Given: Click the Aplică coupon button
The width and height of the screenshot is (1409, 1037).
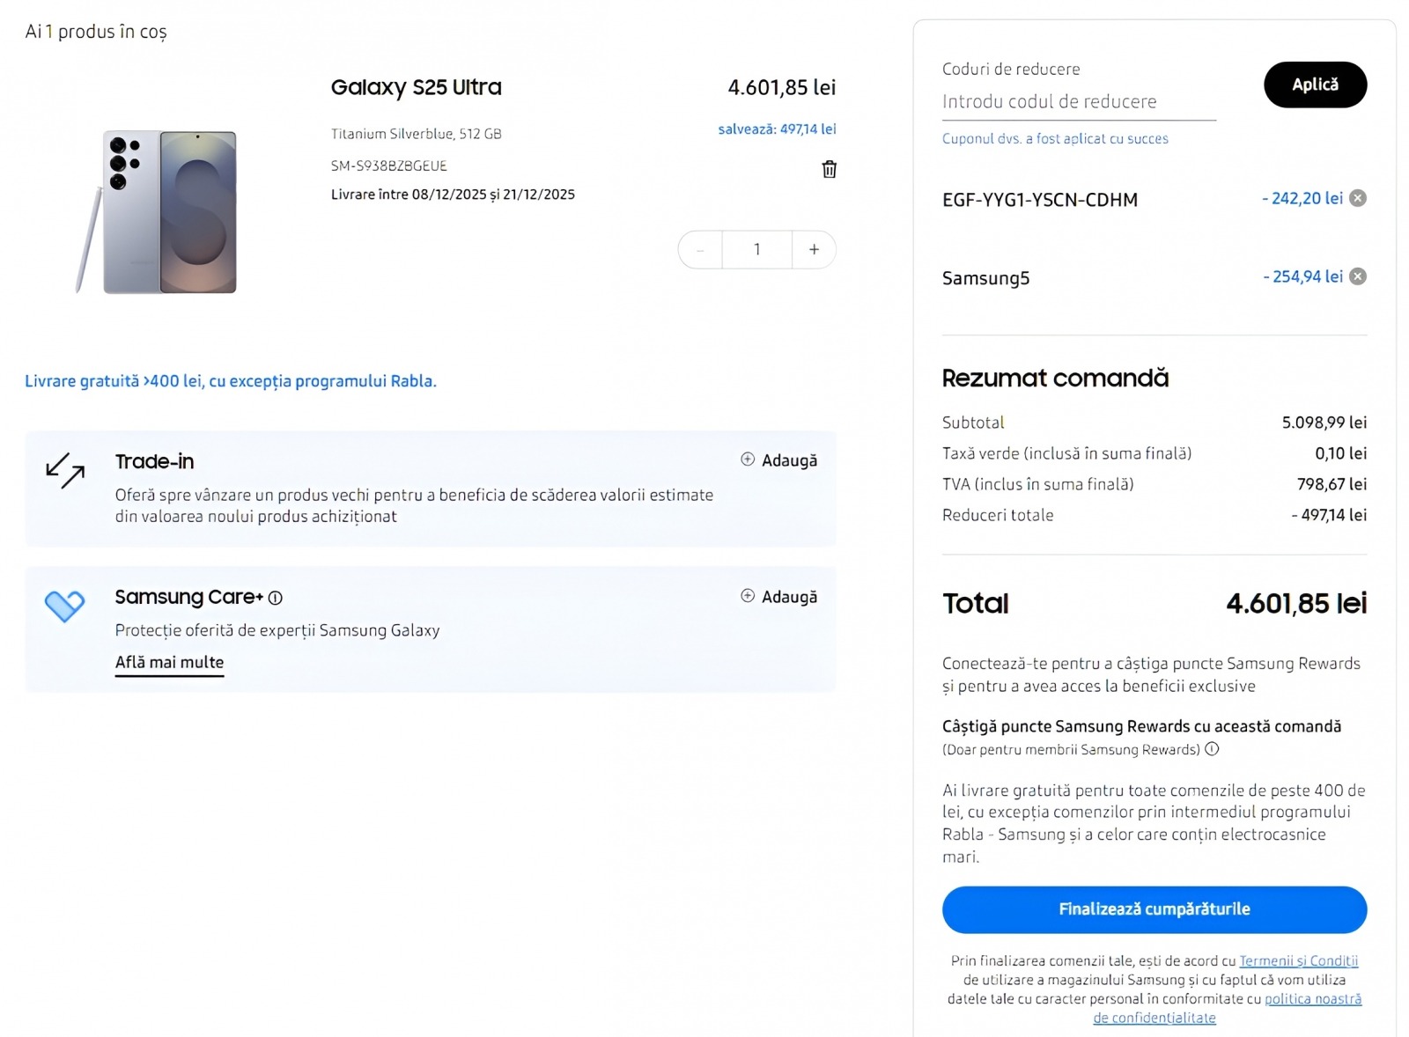Looking at the screenshot, I should coord(1315,85).
